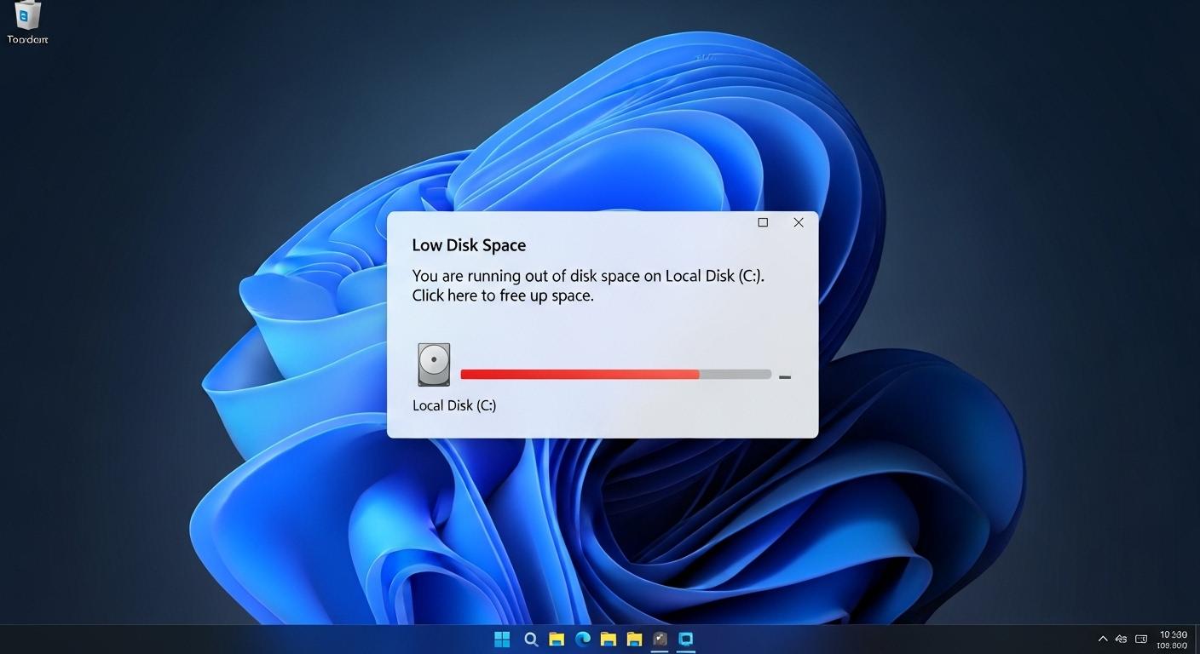
Task: Expand the hidden icons chevron in the tray
Action: (x=1102, y=639)
